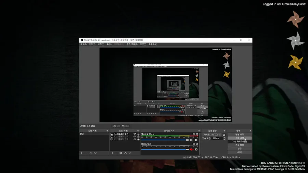Move source up arrow in 소스 목록 panel

pyautogui.click(x=126, y=153)
